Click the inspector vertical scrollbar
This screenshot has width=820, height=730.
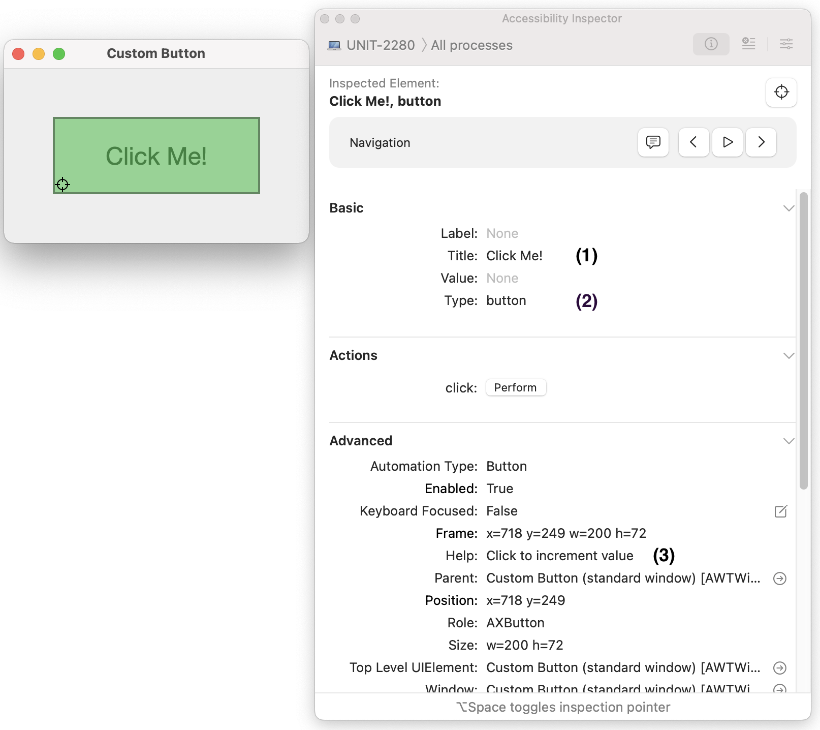click(803, 341)
